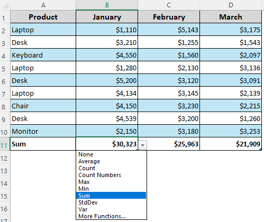The height and width of the screenshot is (222, 264).
Task: Open the total row function dropdown arrow
Action: pos(143,145)
